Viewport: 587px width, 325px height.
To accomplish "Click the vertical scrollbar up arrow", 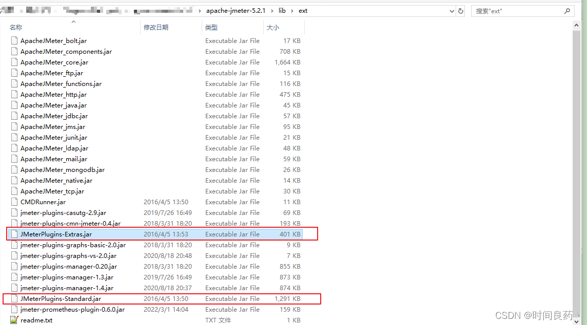I will pos(577,25).
